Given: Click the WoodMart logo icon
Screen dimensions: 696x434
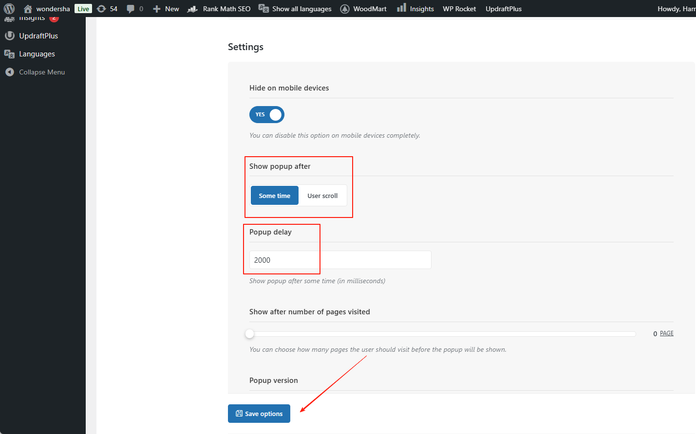Looking at the screenshot, I should click(x=345, y=9).
